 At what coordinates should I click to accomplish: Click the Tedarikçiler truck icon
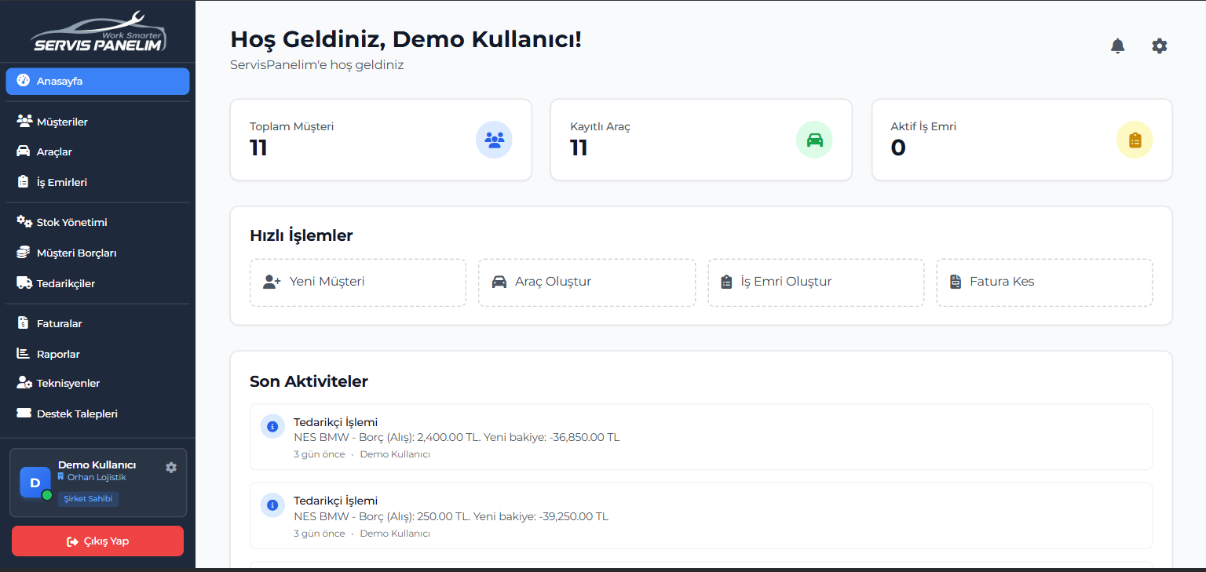pyautogui.click(x=24, y=283)
